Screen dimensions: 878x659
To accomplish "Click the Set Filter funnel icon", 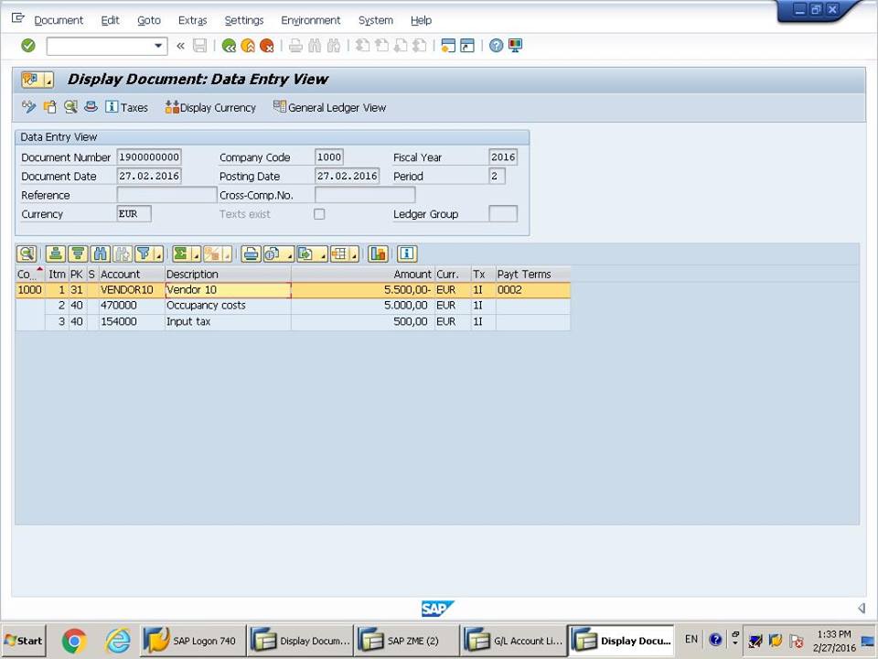I will tap(144, 254).
